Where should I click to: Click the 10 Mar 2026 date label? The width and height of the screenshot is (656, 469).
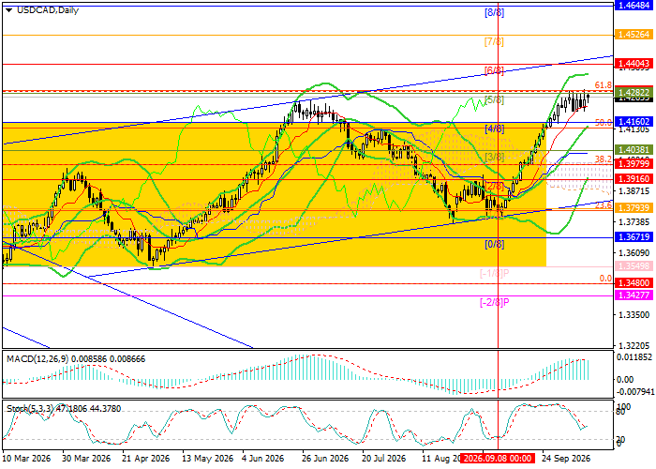pos(27,458)
